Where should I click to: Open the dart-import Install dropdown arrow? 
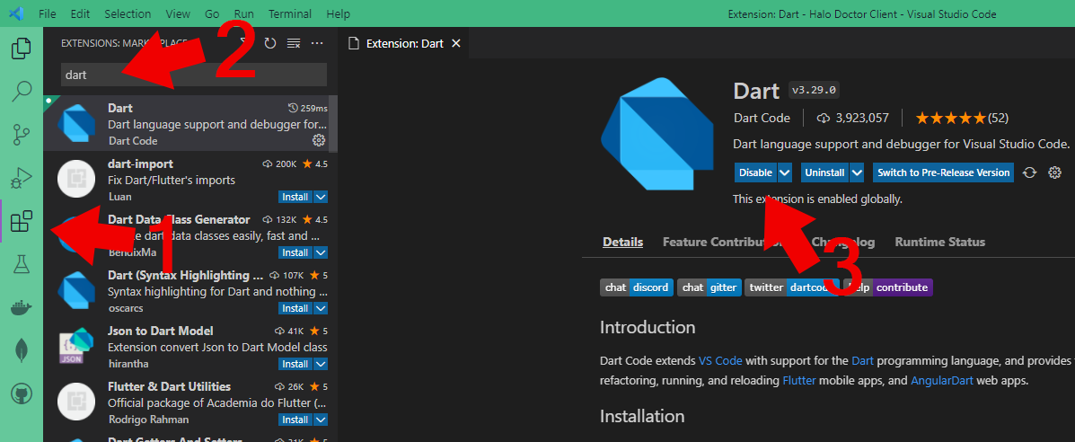tap(321, 197)
